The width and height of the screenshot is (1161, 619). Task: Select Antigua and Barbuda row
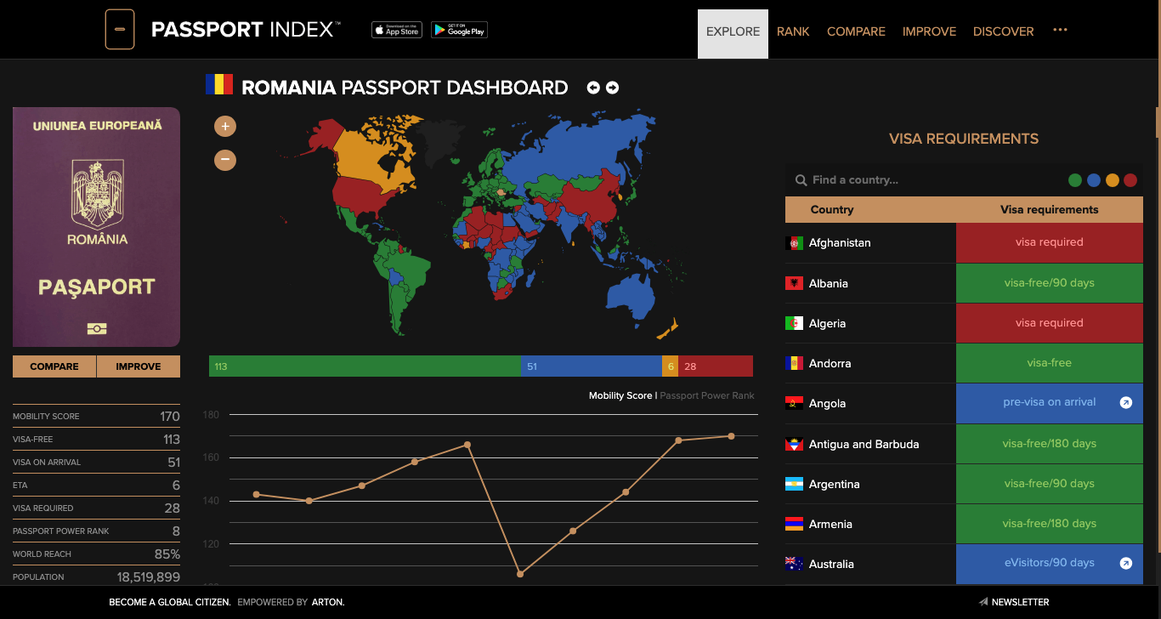[964, 444]
